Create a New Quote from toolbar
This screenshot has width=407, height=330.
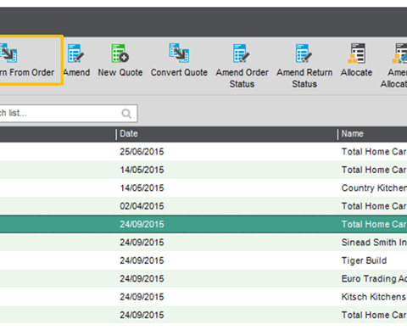point(120,60)
